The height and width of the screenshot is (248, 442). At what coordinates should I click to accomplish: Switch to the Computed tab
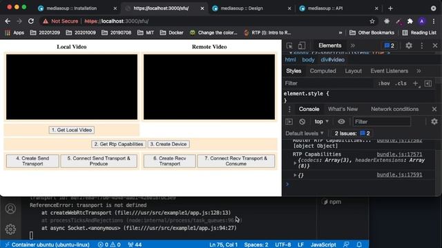coord(323,71)
